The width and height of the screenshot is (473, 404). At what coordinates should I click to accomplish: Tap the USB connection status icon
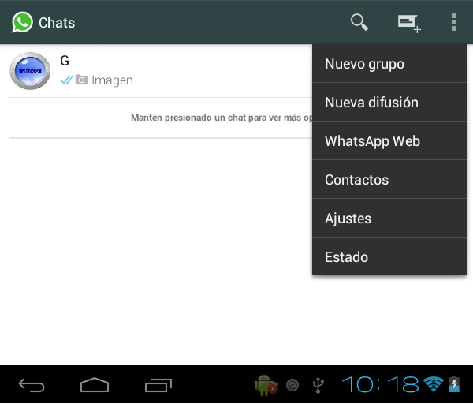point(318,385)
